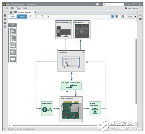
Task: Toggle the highlighted blue panel view button
Action: point(112,16)
